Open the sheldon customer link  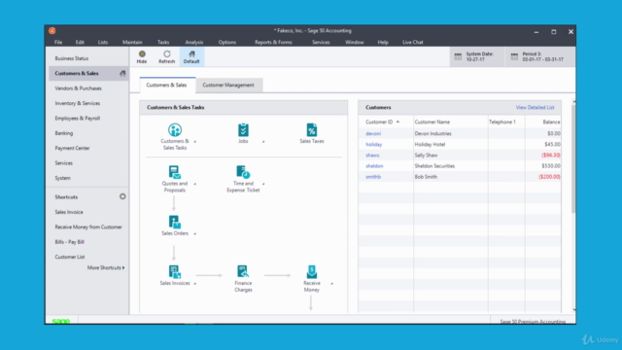click(374, 166)
